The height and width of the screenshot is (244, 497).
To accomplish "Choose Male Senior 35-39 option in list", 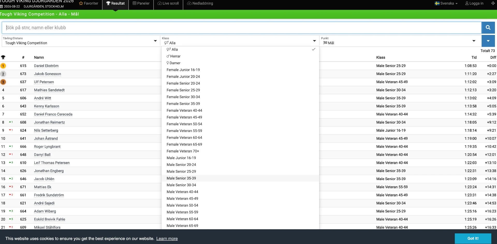I will [240, 178].
